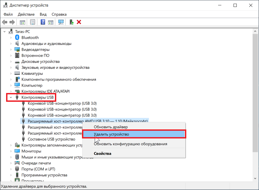
Task: Expand the Bluetooth category arrow
Action: (11, 37)
